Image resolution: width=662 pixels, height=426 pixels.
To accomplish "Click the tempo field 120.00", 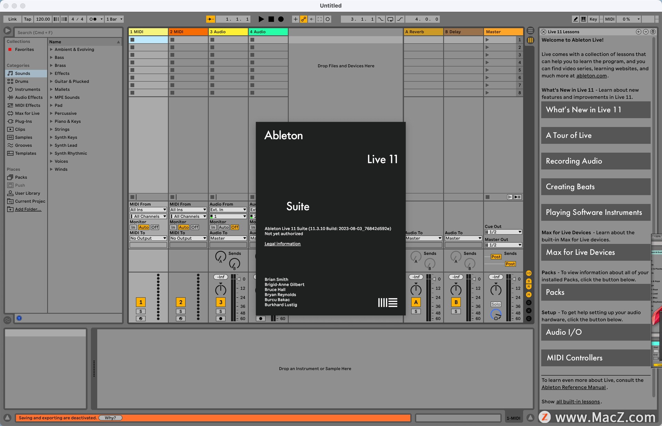I will 43,19.
